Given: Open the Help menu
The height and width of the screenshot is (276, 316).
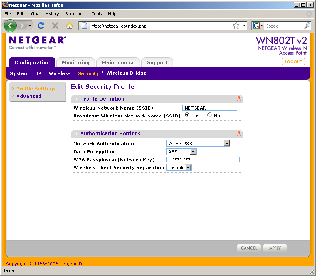Looking at the screenshot, I should 112,14.
